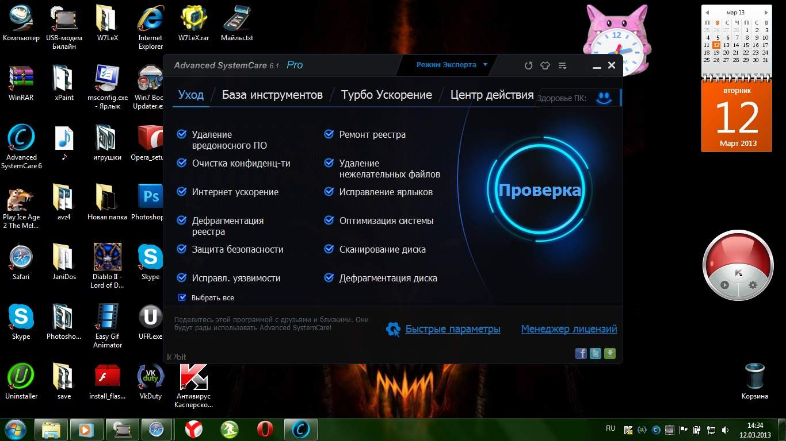
Task: Open the Windows Start button
Action: coord(14,430)
